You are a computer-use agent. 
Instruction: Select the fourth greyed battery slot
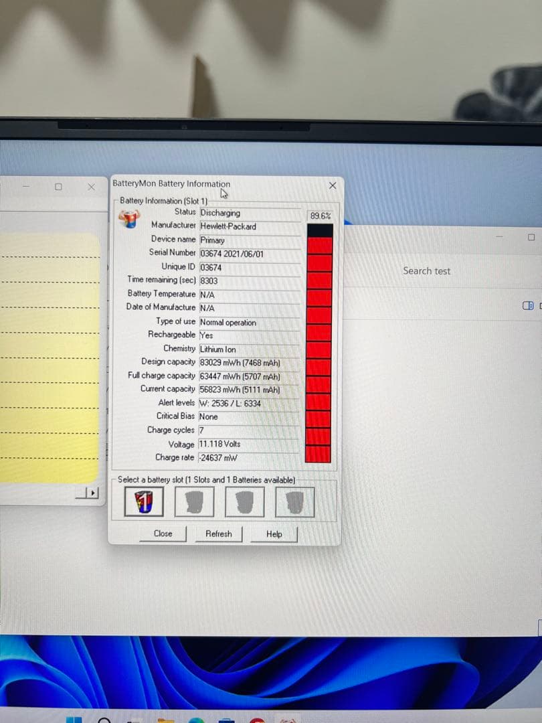click(294, 502)
